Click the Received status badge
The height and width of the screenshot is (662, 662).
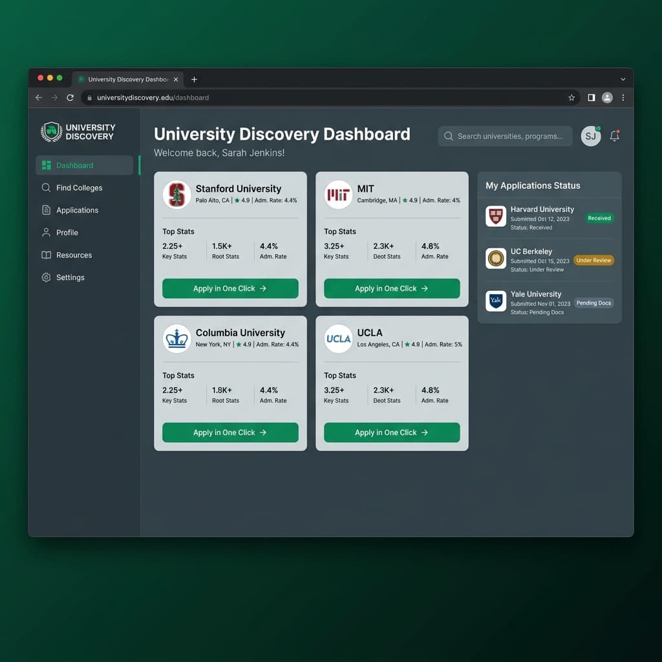(599, 218)
